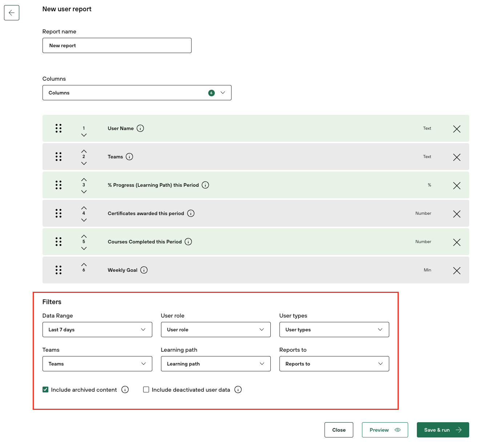
Task: Remove the Weekly Goal column
Action: [x=456, y=271]
